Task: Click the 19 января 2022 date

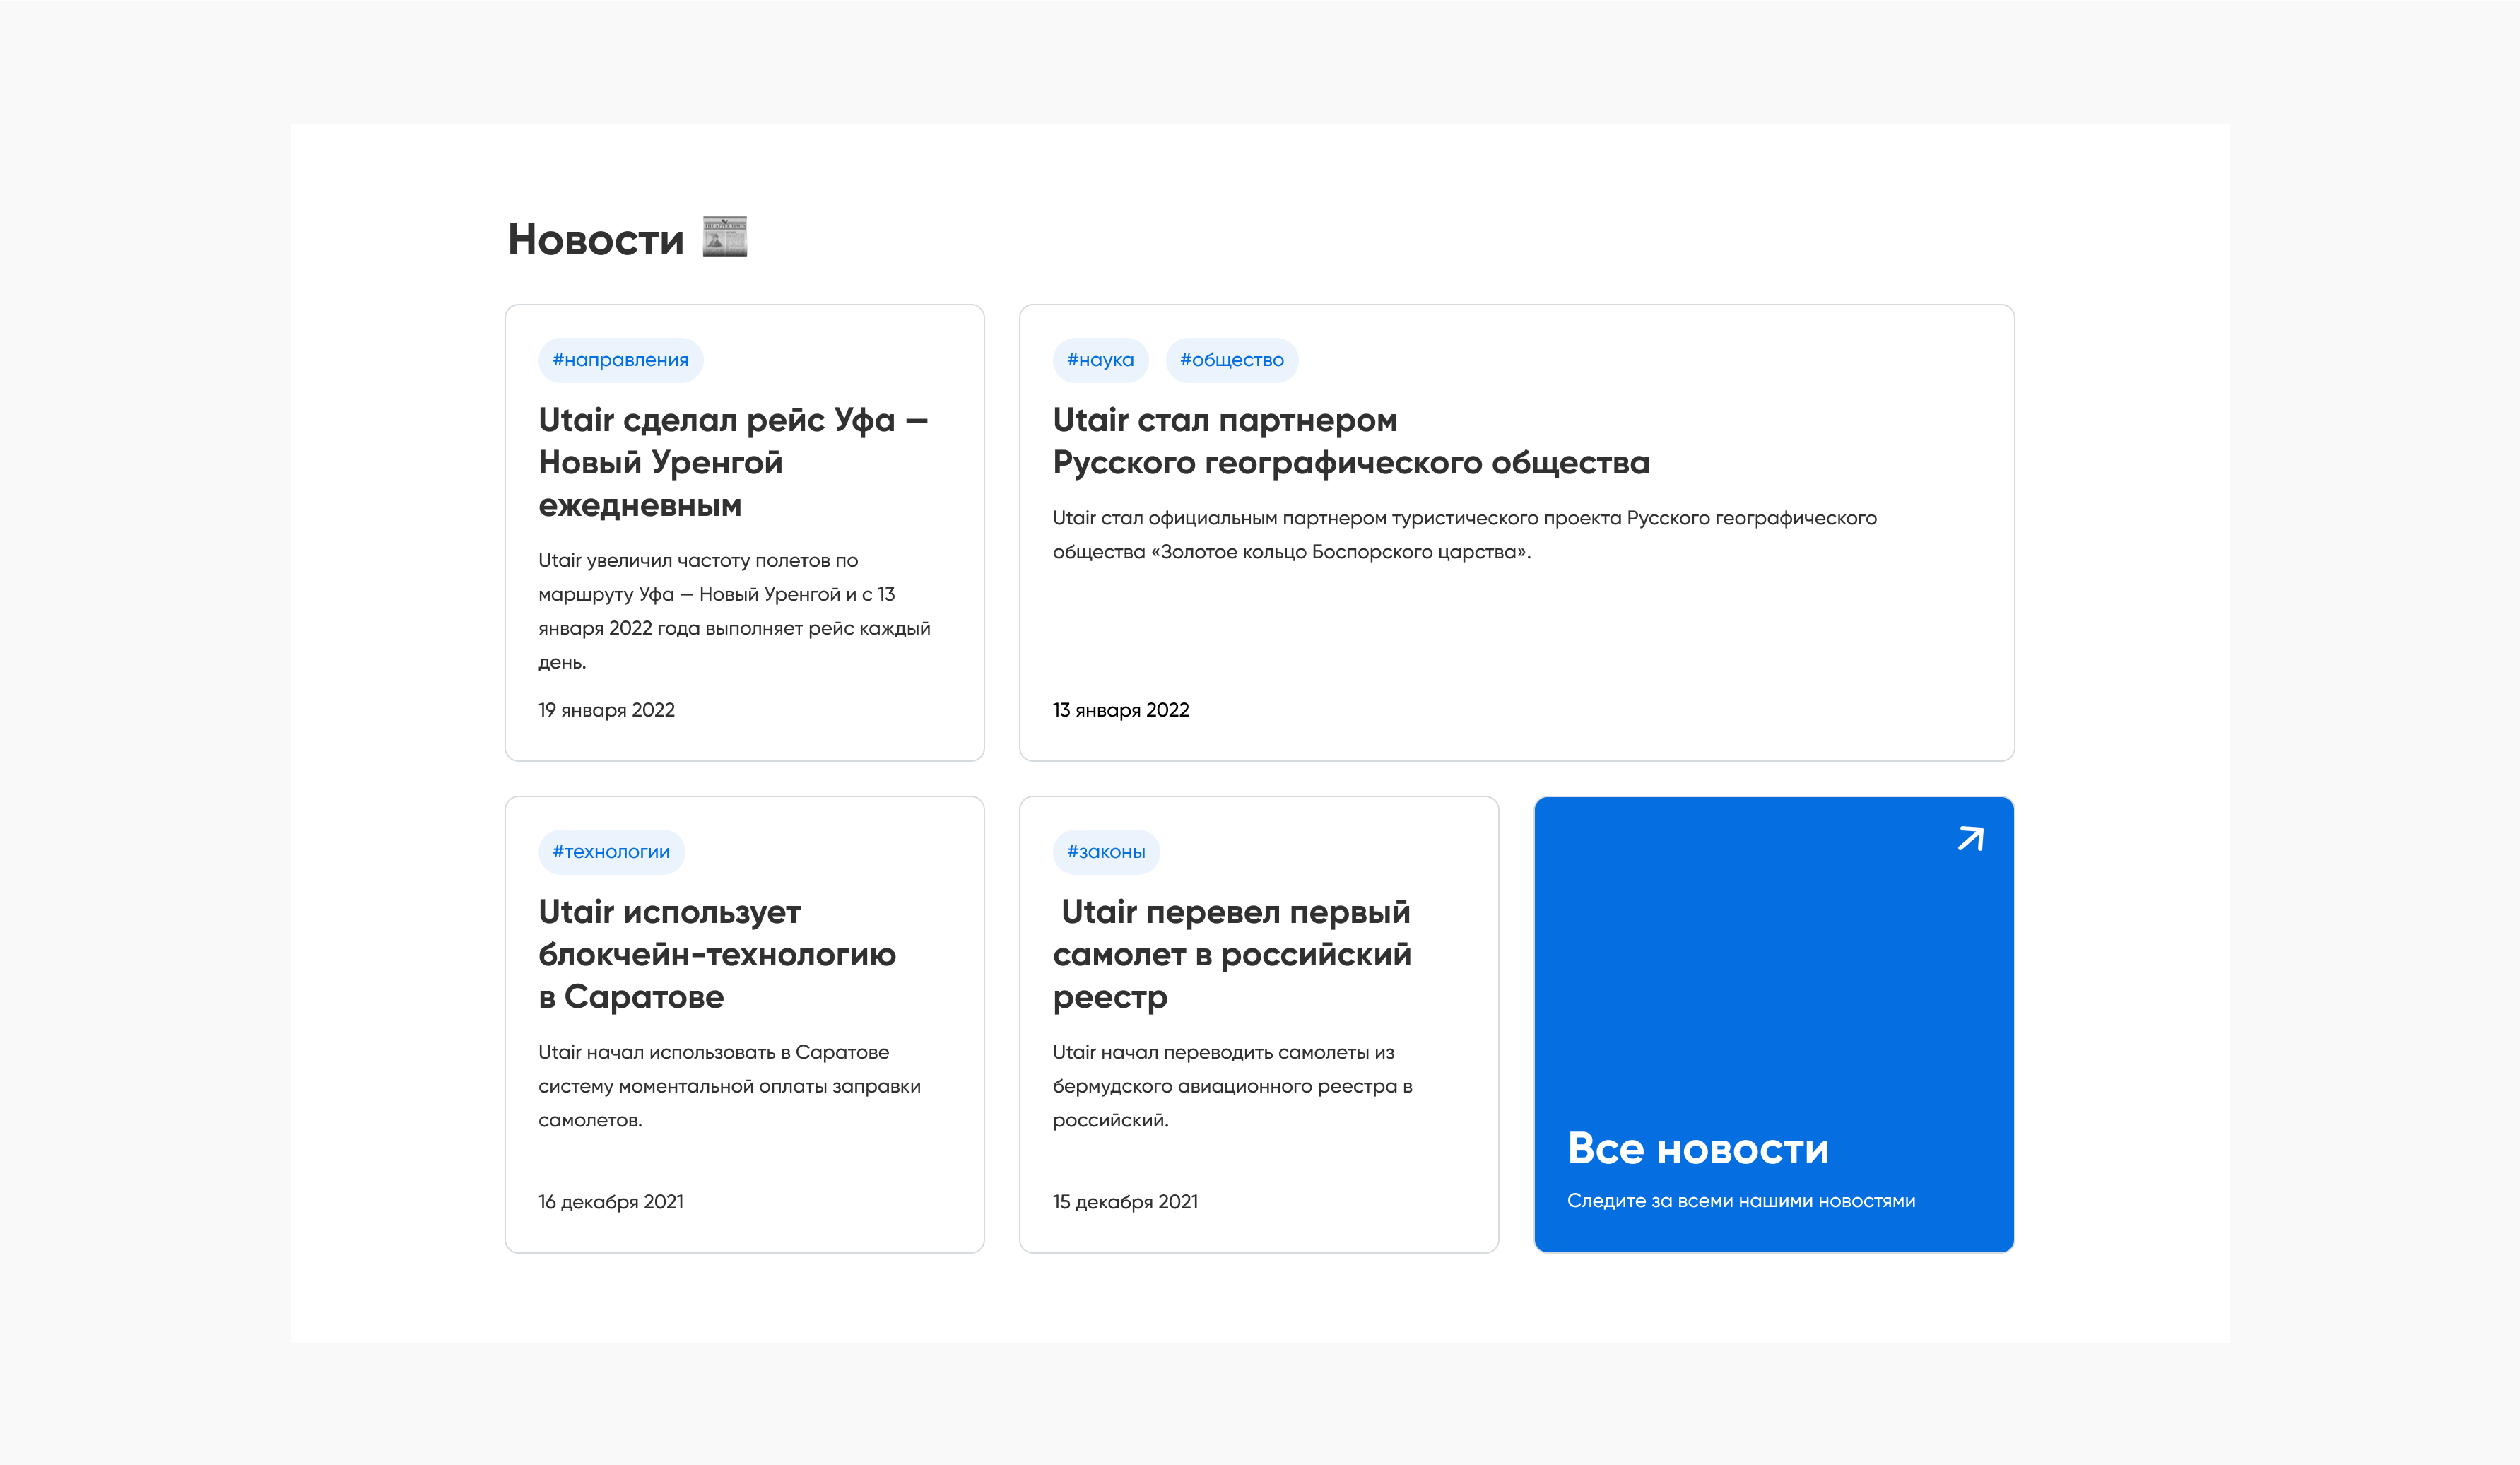Action: pyautogui.click(x=606, y=710)
